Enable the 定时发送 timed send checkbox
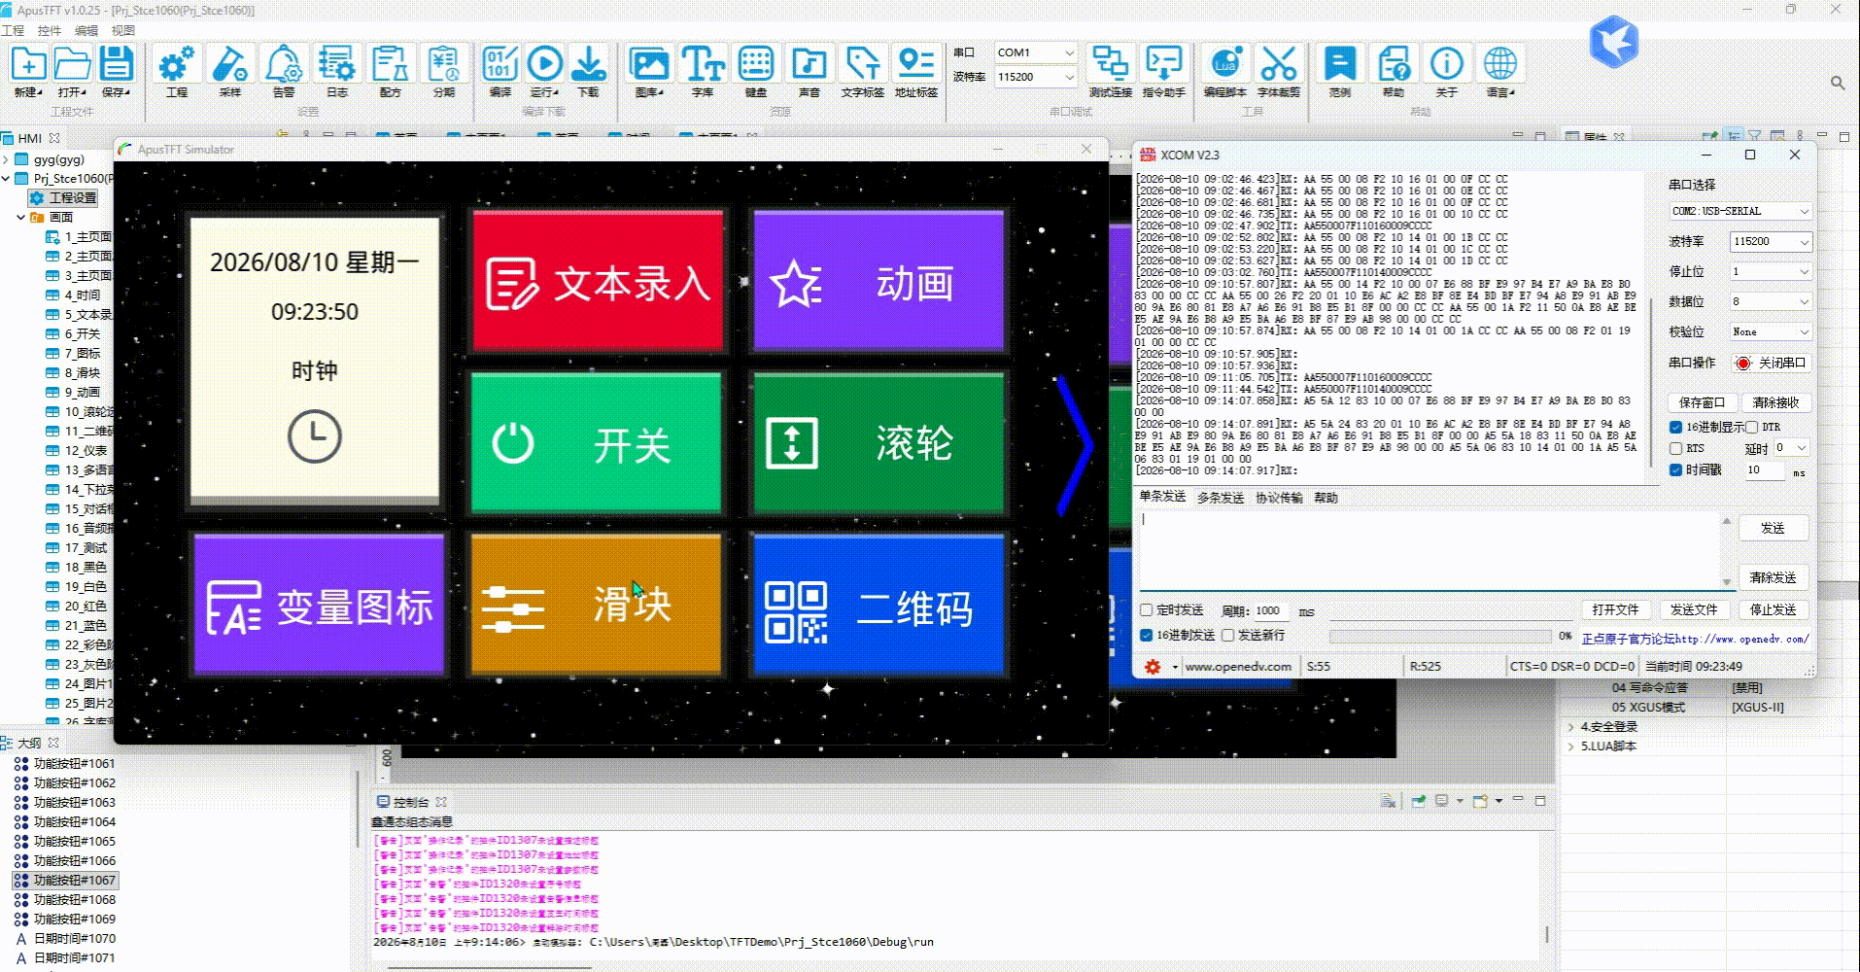The image size is (1860, 972). click(x=1146, y=610)
